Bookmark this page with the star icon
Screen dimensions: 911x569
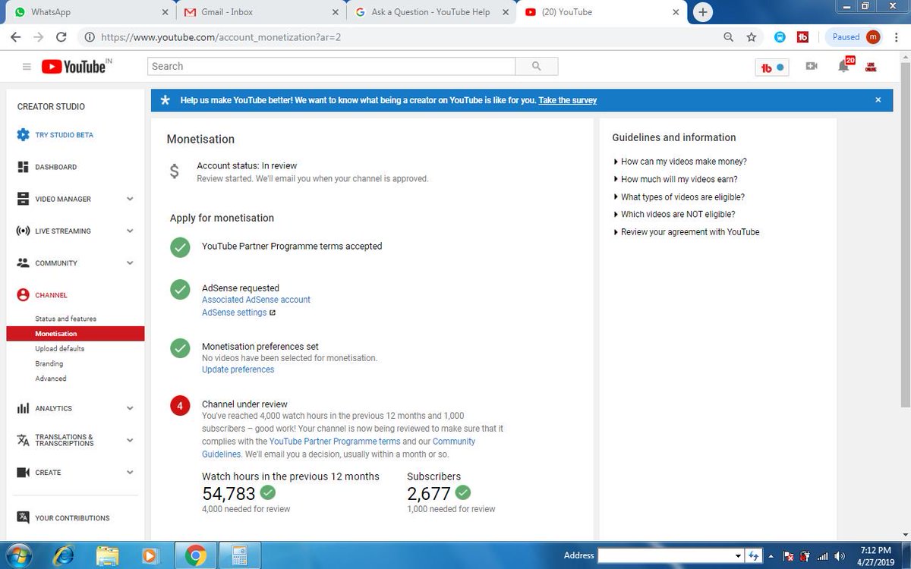coord(752,36)
